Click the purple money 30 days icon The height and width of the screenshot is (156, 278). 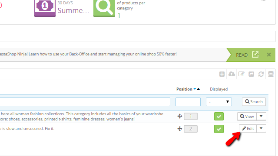pyautogui.click(x=45, y=8)
